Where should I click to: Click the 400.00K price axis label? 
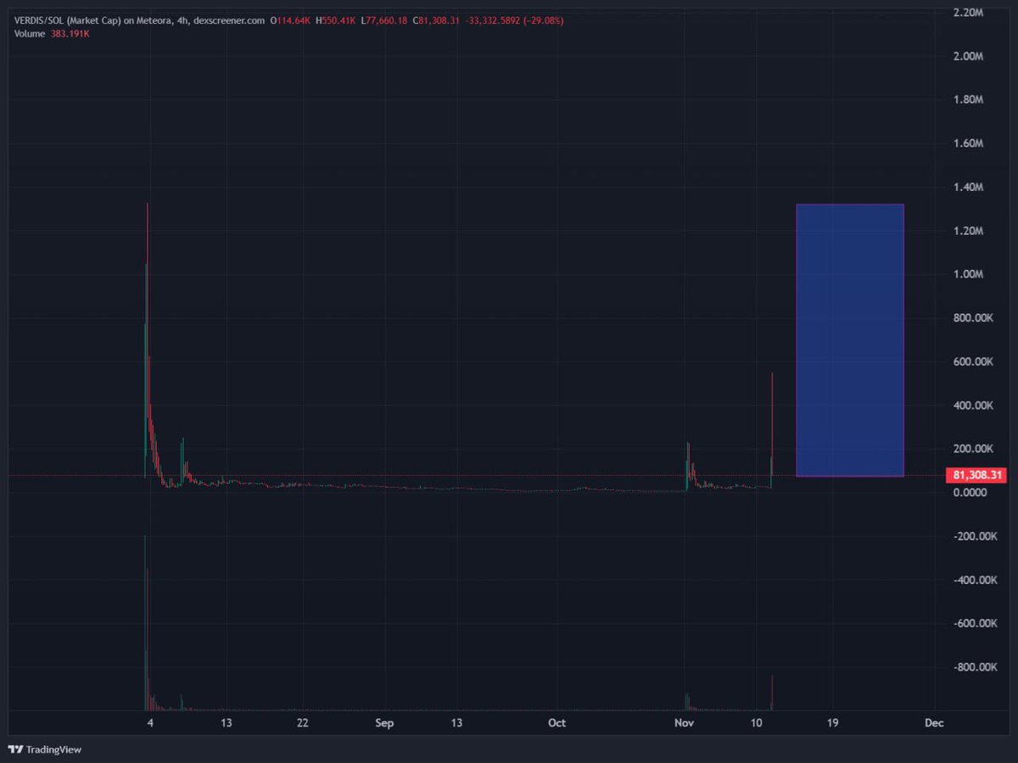[971, 406]
